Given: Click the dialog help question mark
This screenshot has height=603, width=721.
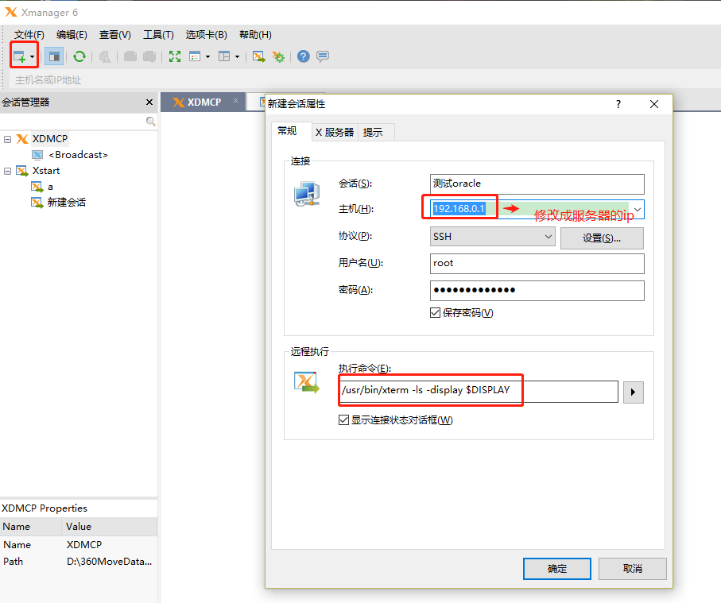Looking at the screenshot, I should click(618, 104).
